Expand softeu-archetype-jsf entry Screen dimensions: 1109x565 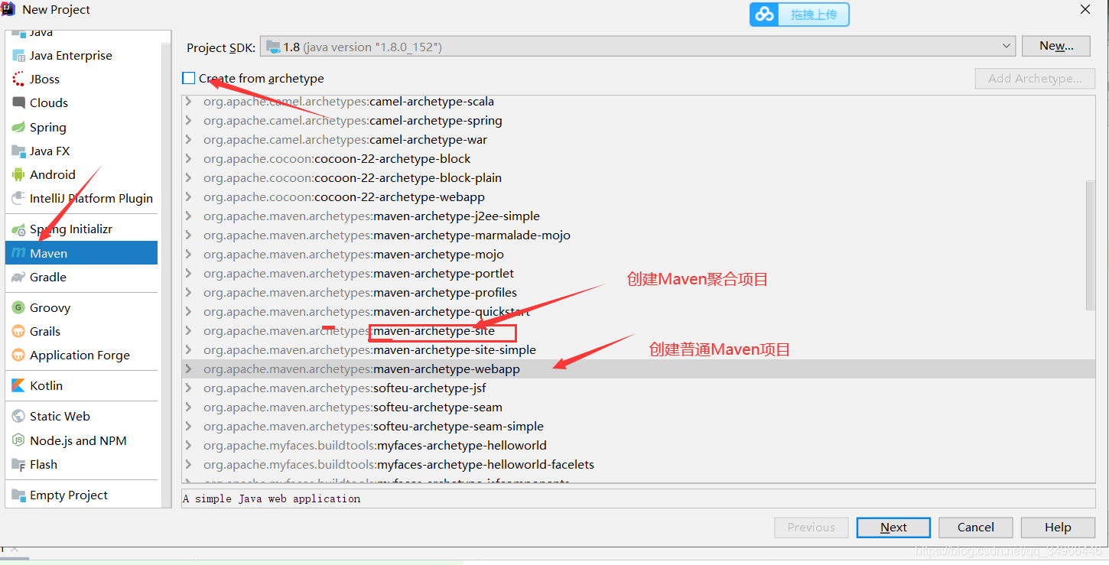tap(188, 388)
